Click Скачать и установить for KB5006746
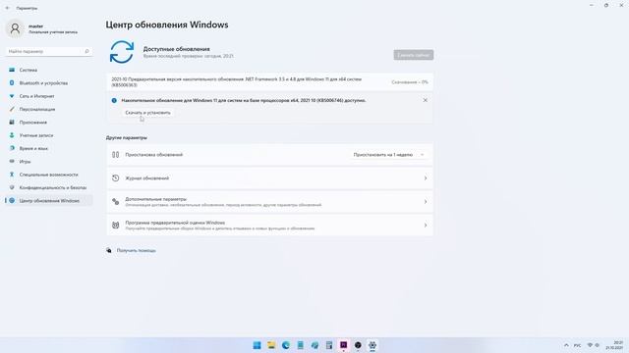 click(x=147, y=113)
